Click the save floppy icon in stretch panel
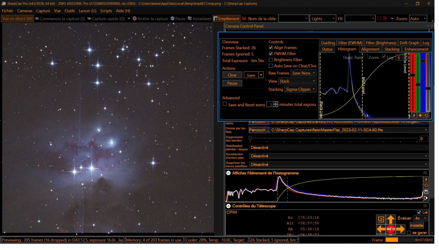This screenshot has height=250, width=439. 426,192
